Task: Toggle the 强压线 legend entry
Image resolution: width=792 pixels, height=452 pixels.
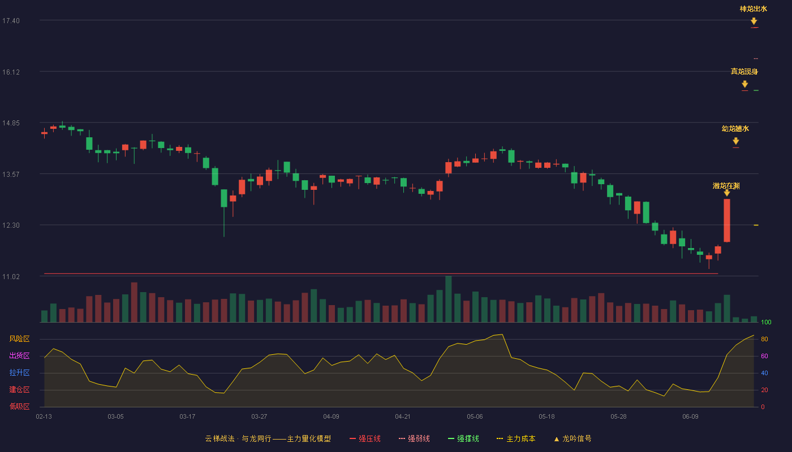Action: point(365,438)
